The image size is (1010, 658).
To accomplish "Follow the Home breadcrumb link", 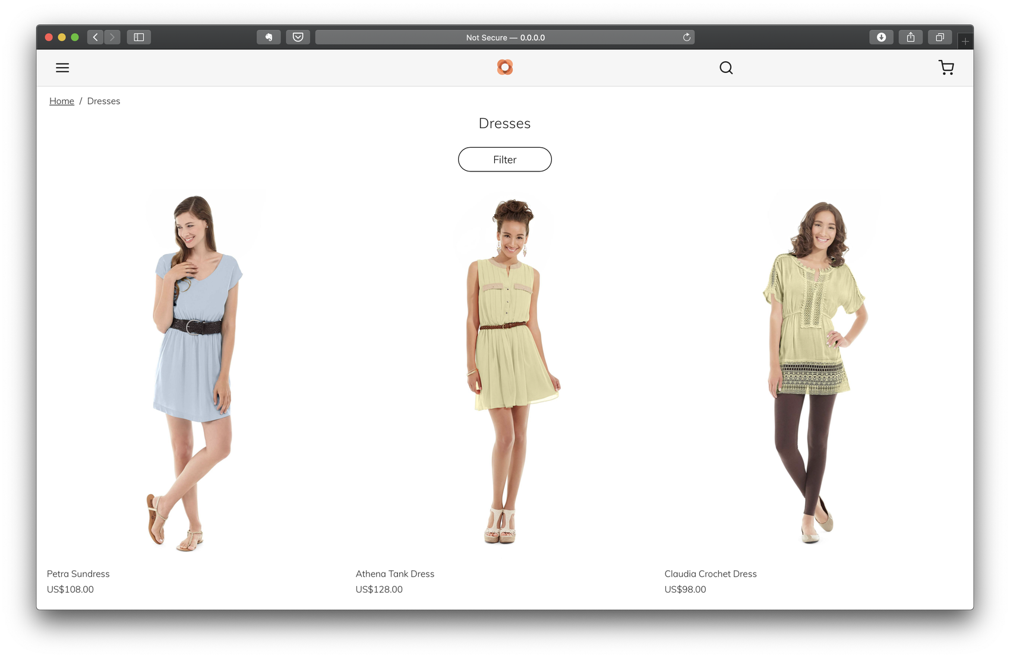I will tap(62, 101).
